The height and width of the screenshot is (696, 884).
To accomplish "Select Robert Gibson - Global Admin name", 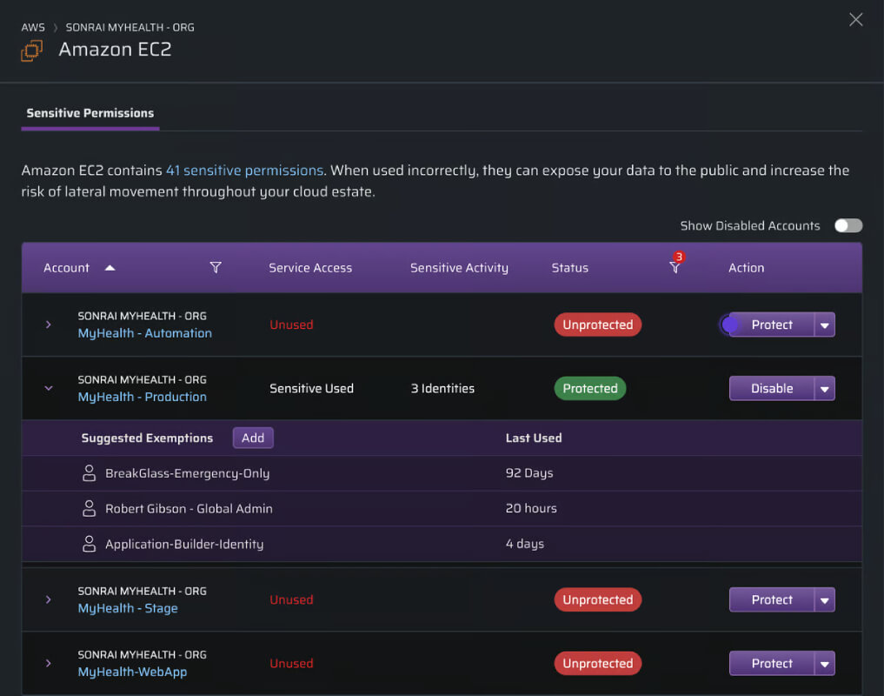I will point(189,509).
